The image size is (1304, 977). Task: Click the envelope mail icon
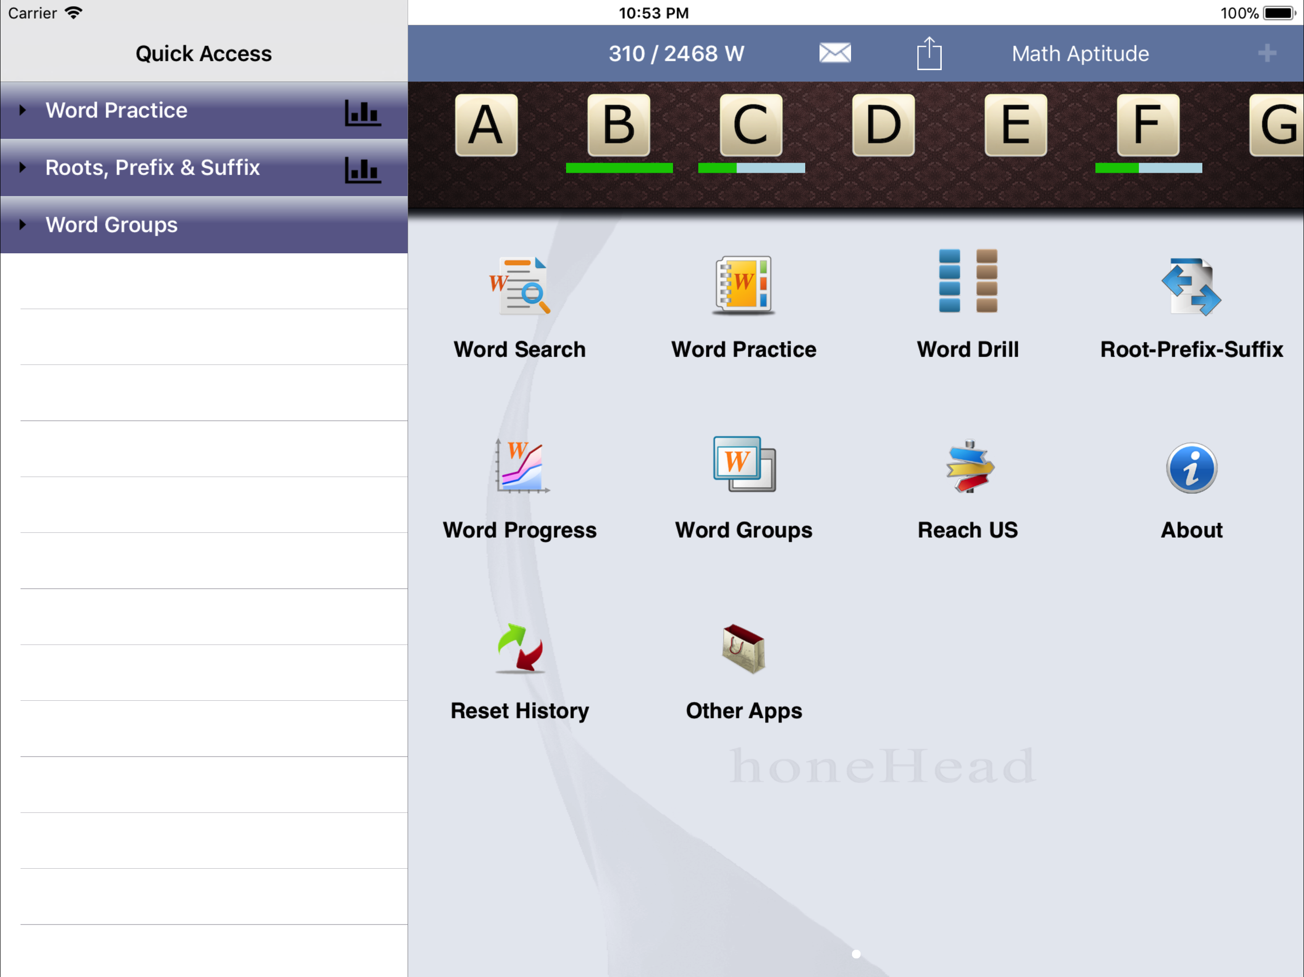coord(835,53)
